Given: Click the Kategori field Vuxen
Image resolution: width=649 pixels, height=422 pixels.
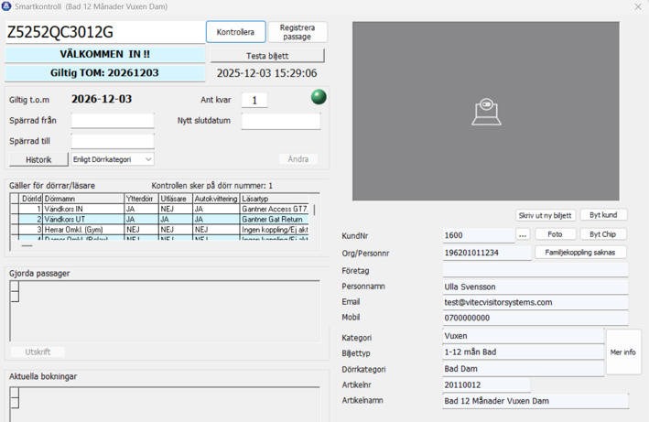Looking at the screenshot, I should [524, 336].
